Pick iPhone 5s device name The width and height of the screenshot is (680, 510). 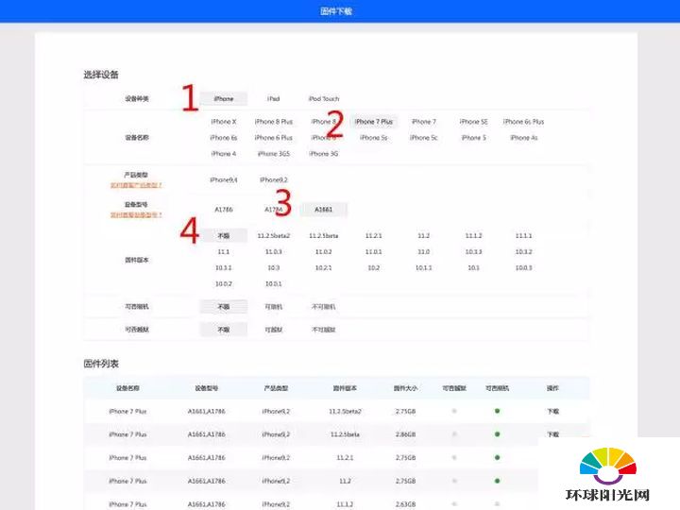373,138
